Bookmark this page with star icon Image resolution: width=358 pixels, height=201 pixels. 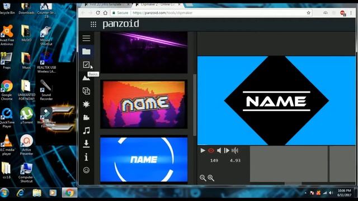[x=308, y=13]
